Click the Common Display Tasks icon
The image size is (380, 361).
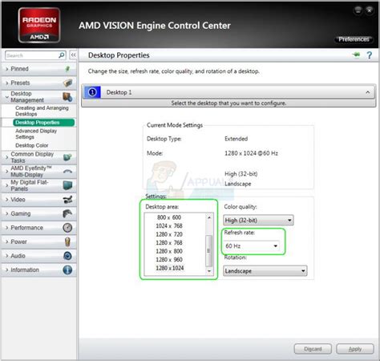click(67, 157)
